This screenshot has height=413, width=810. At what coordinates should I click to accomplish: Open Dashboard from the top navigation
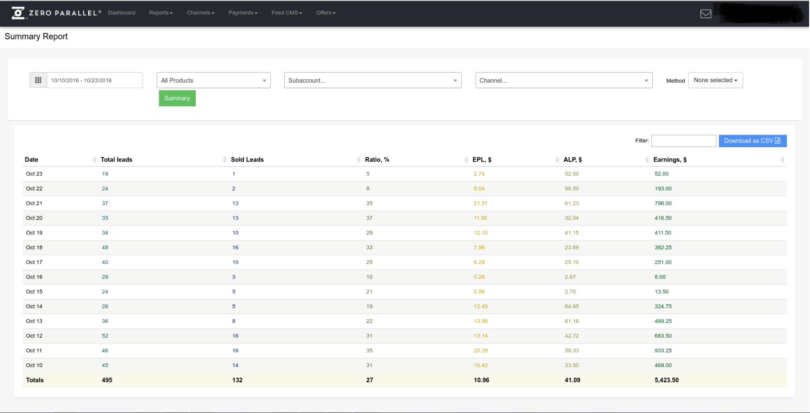point(122,13)
